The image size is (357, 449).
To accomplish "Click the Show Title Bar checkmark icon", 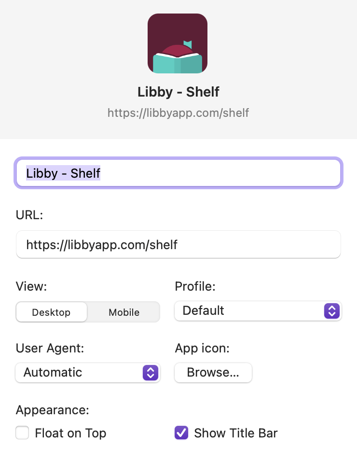I will tap(181, 433).
